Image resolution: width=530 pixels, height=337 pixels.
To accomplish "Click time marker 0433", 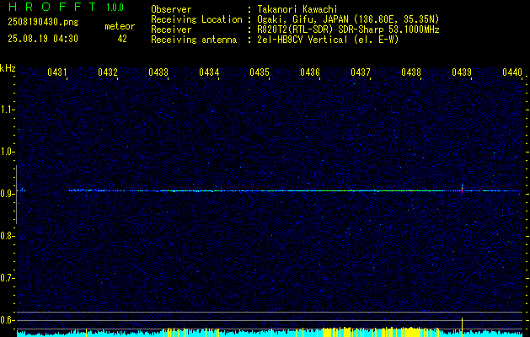I will coord(158,72).
